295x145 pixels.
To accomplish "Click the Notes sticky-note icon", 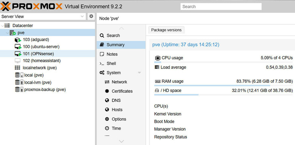I will [102, 54].
